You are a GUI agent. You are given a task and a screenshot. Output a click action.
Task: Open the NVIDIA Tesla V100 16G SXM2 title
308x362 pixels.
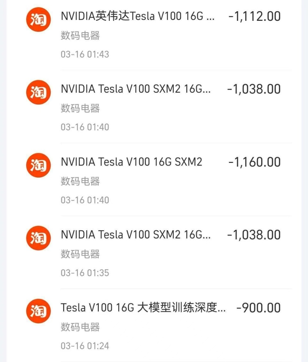click(x=132, y=162)
